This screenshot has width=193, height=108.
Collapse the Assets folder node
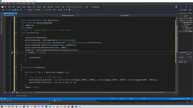coord(182,26)
